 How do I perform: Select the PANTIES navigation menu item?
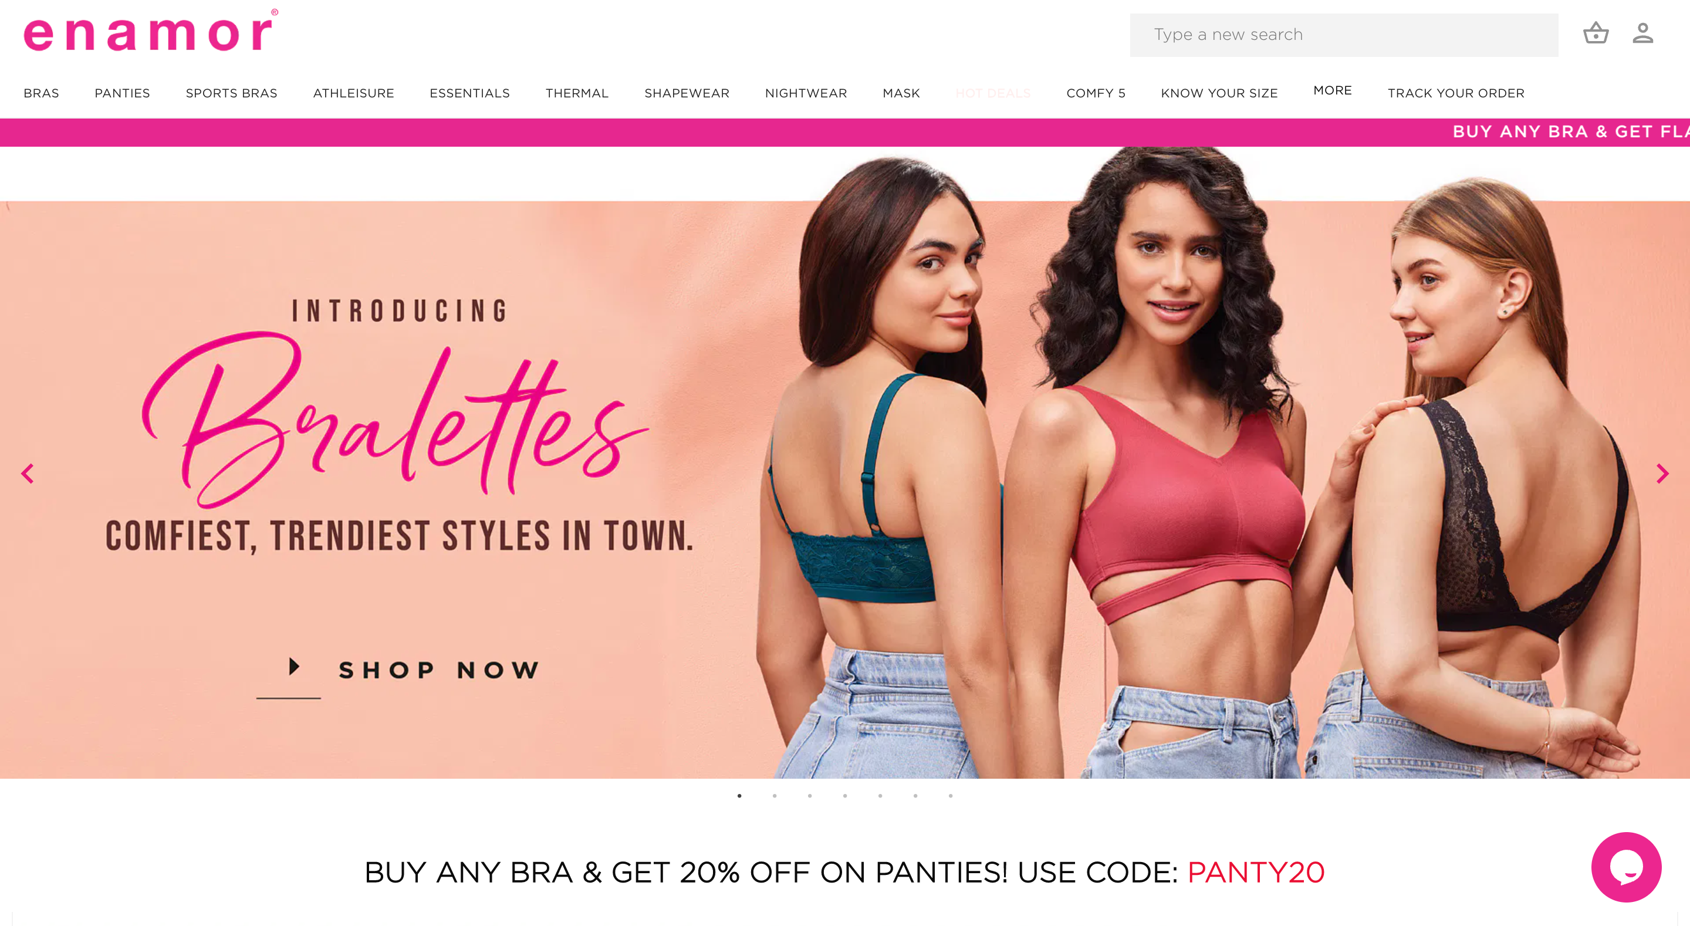click(x=122, y=92)
